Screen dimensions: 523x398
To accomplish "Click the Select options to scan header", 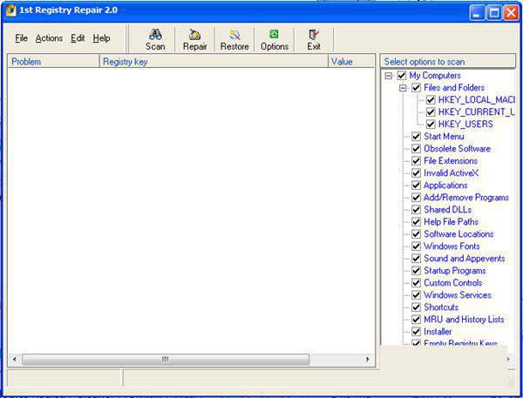I will point(448,62).
